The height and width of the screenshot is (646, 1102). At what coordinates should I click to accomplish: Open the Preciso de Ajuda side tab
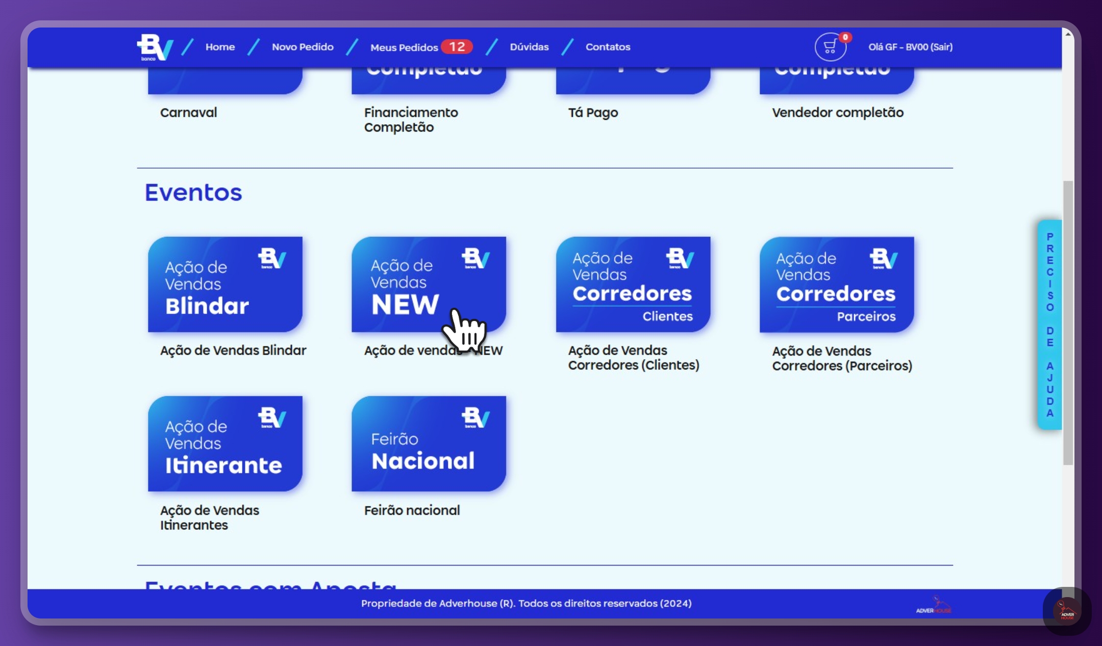(1049, 325)
